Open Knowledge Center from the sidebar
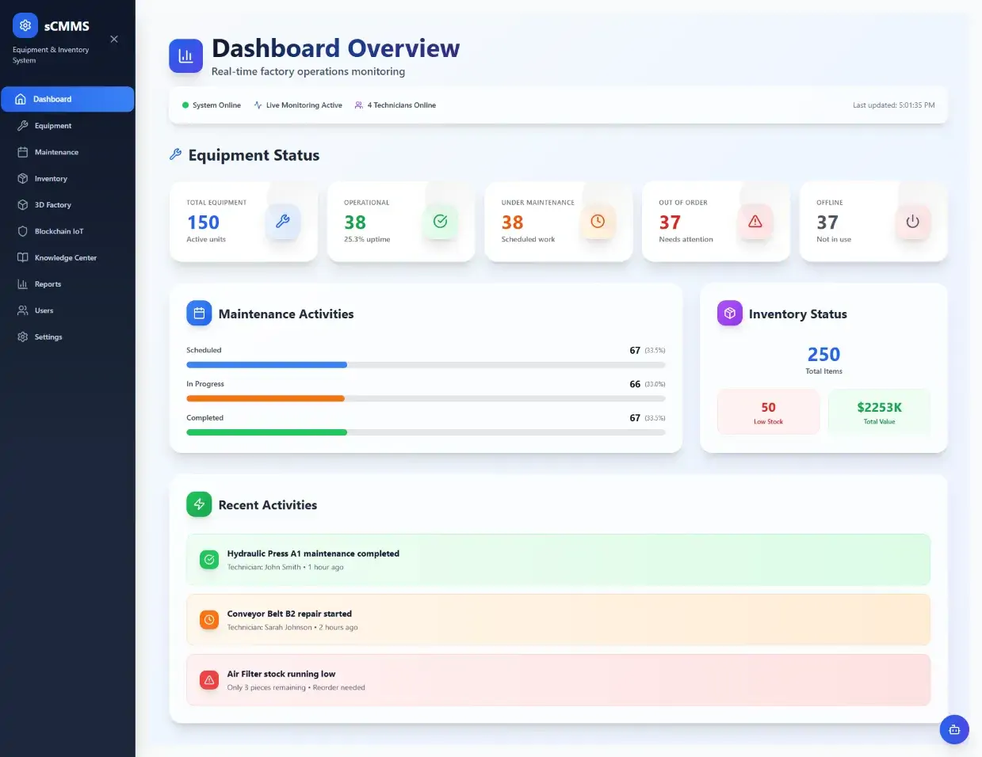The width and height of the screenshot is (982, 757). click(x=65, y=258)
